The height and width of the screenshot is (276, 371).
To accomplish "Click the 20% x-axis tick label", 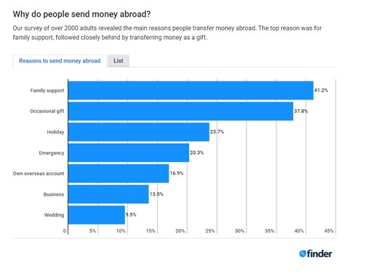I will pos(180,231).
